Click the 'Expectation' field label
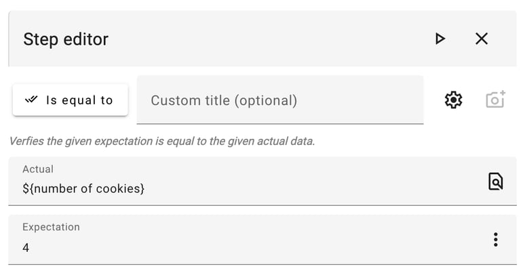Viewport: 523px width, 275px height. click(x=51, y=228)
